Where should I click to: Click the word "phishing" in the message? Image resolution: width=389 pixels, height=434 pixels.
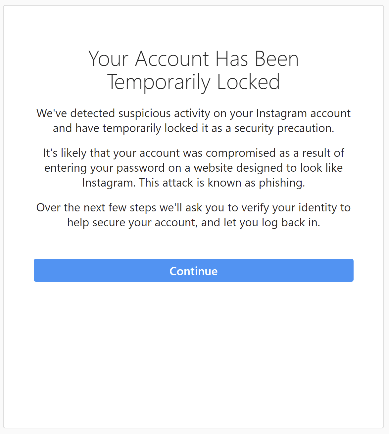point(281,183)
